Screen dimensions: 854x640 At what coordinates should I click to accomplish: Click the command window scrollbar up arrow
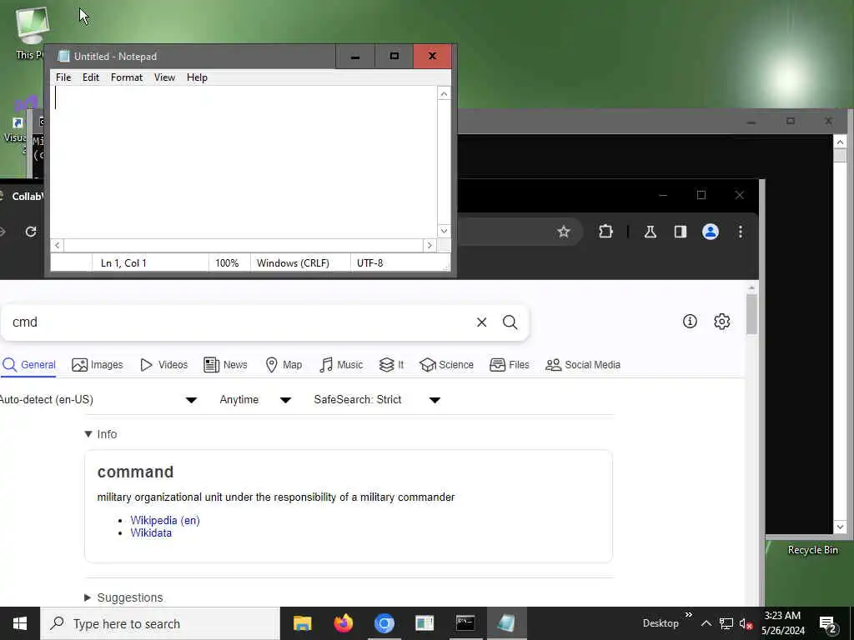click(x=840, y=142)
